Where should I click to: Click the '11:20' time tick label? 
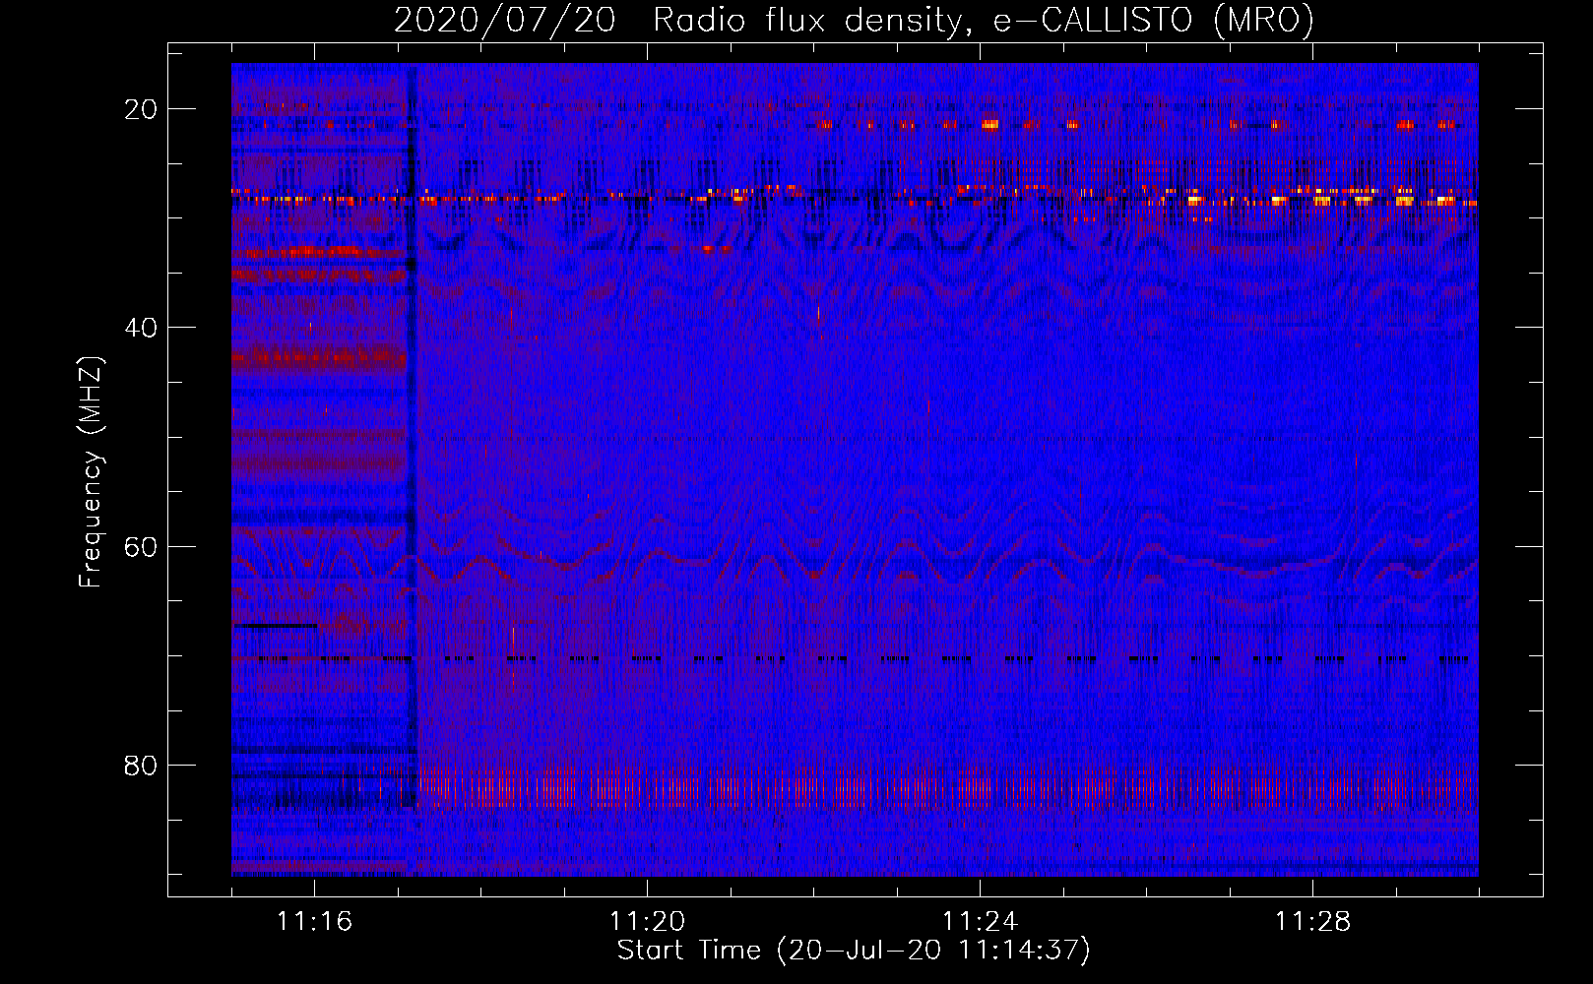[647, 921]
